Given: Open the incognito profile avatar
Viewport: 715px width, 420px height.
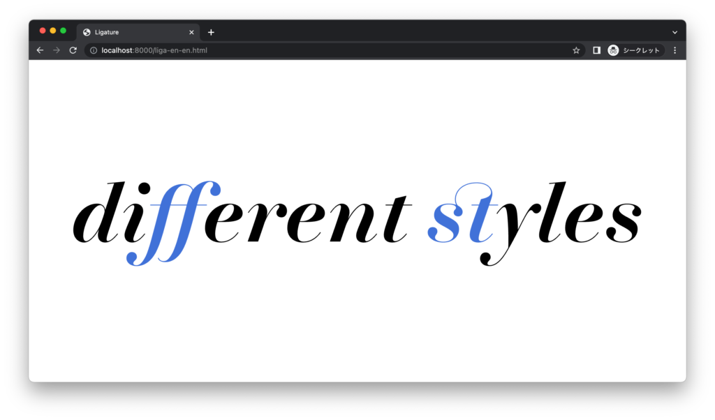Looking at the screenshot, I should pos(613,50).
